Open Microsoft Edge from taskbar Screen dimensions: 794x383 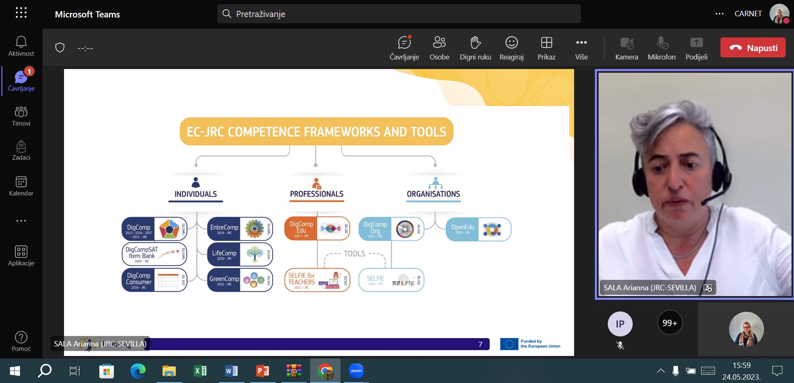click(138, 371)
